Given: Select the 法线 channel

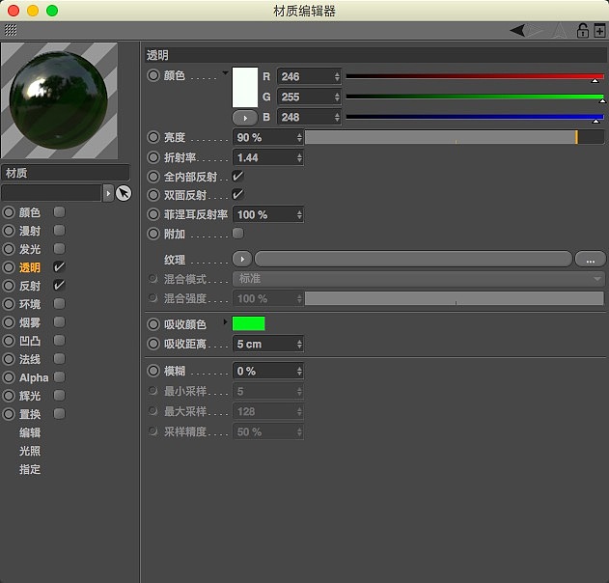Looking at the screenshot, I should click(30, 359).
